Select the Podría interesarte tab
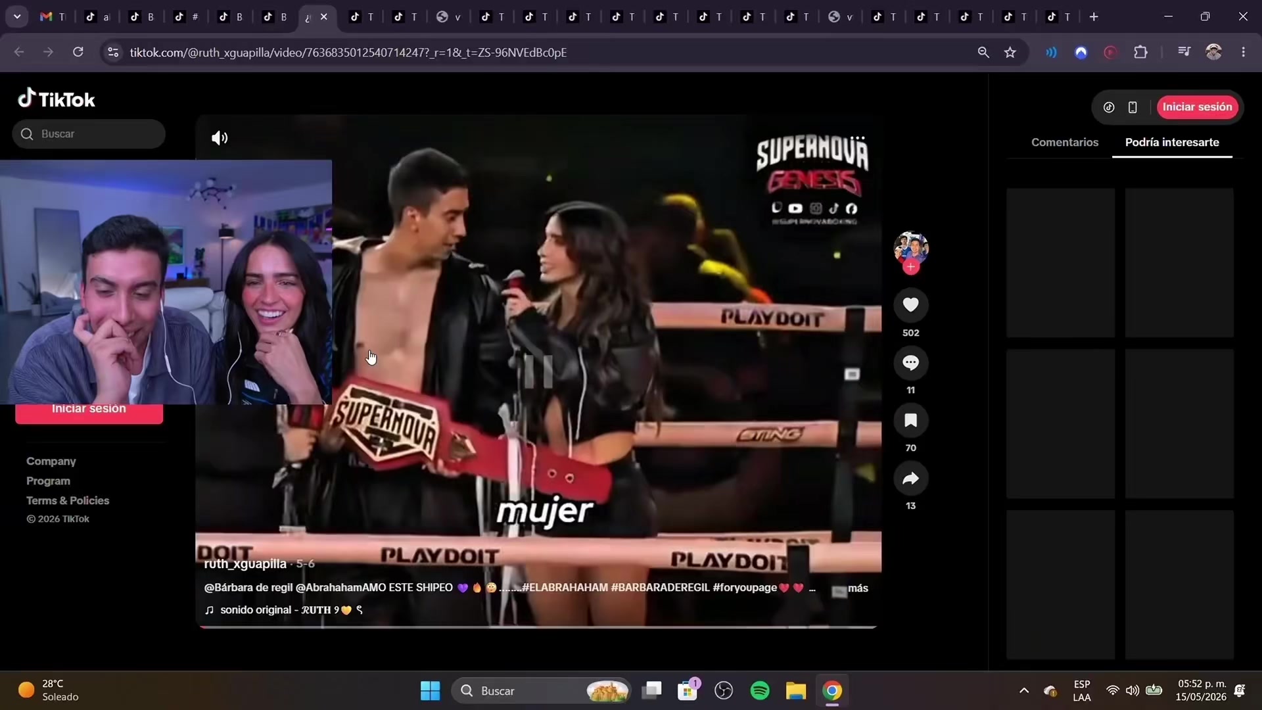The image size is (1262, 710). pyautogui.click(x=1172, y=142)
